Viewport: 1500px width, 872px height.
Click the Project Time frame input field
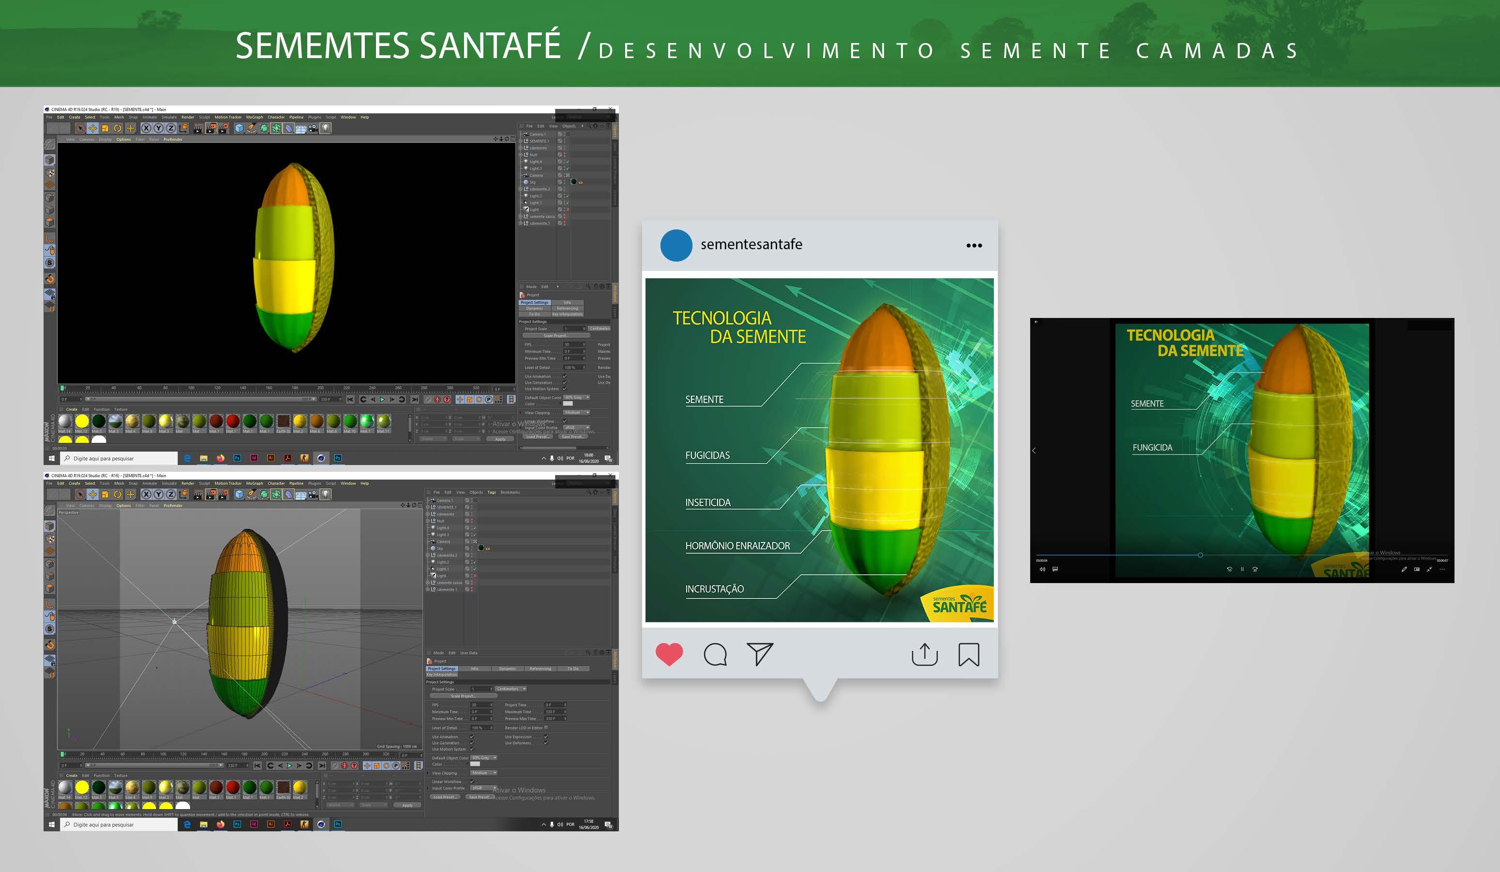click(552, 705)
